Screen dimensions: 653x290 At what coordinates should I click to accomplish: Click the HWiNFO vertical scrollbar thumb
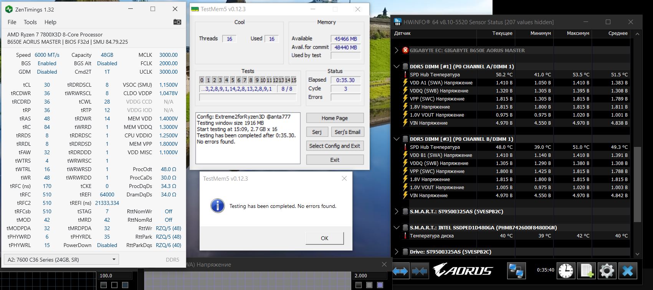[x=637, y=185]
